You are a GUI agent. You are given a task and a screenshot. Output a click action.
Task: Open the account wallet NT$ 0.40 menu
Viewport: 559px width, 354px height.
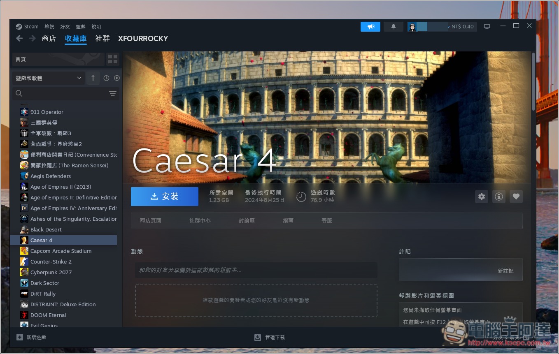462,27
